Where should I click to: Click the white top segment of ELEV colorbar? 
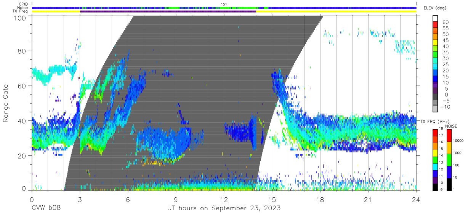[x=435, y=18]
